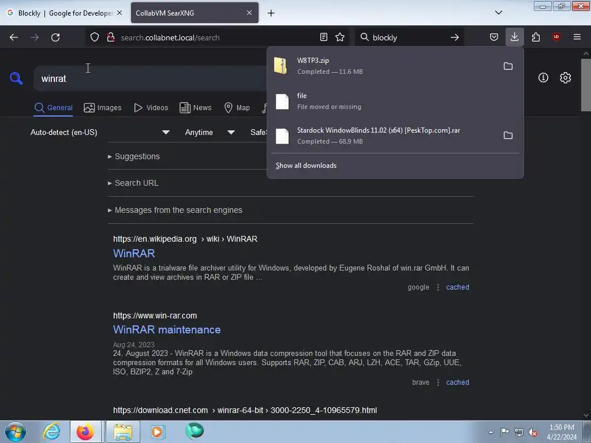Click the search go arrow beside blockly

point(455,37)
